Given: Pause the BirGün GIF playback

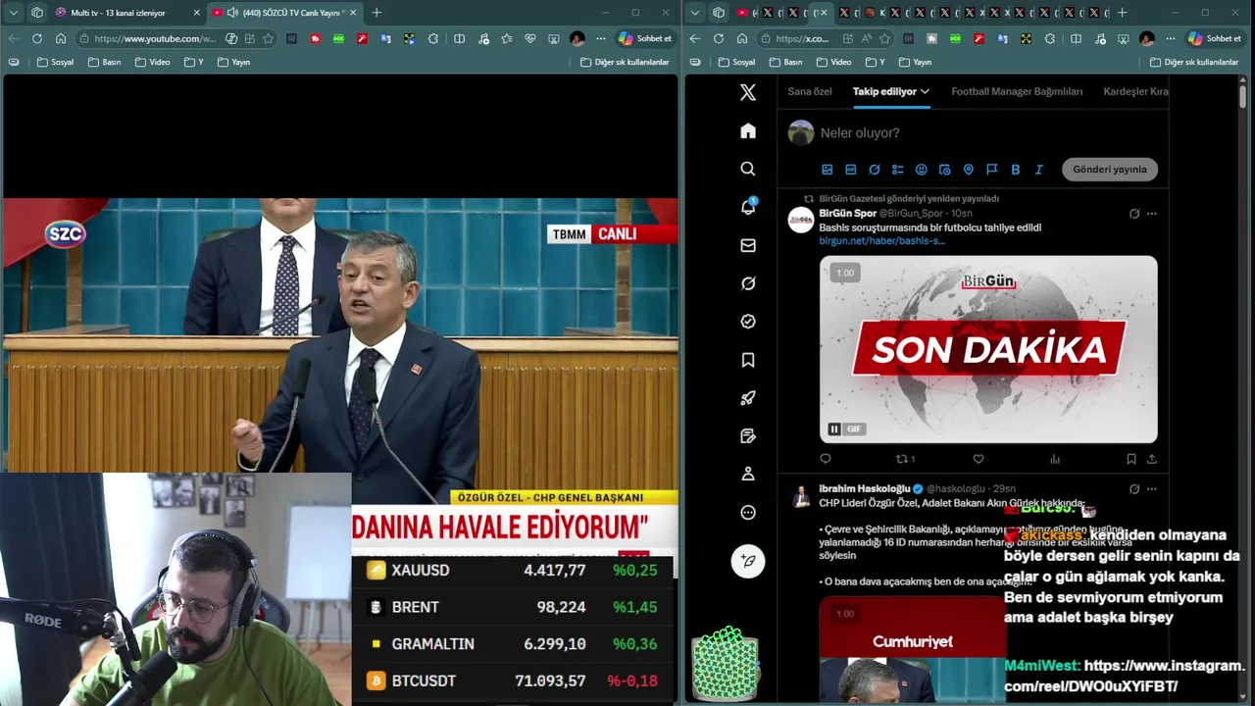Looking at the screenshot, I should [833, 429].
